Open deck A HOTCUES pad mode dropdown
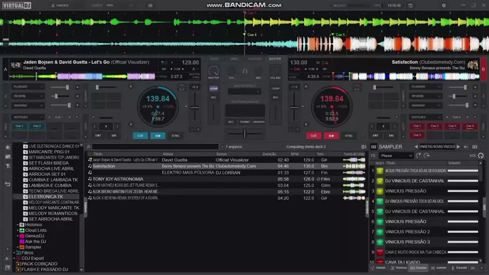 click(27, 117)
